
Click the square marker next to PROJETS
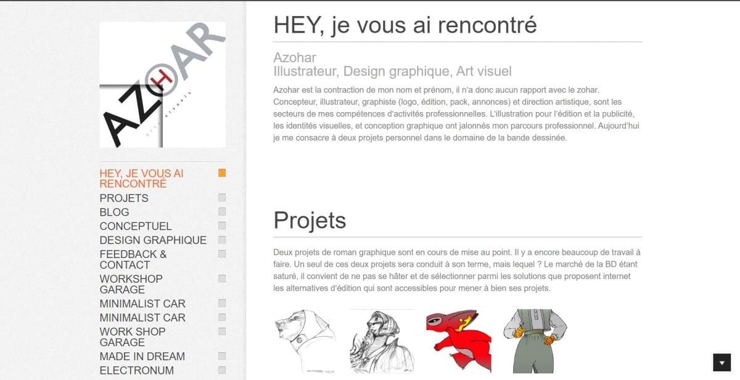(x=221, y=198)
